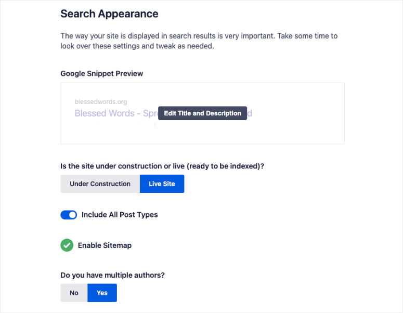Click the green Enable Sitemap checkmark icon

pyautogui.click(x=67, y=245)
